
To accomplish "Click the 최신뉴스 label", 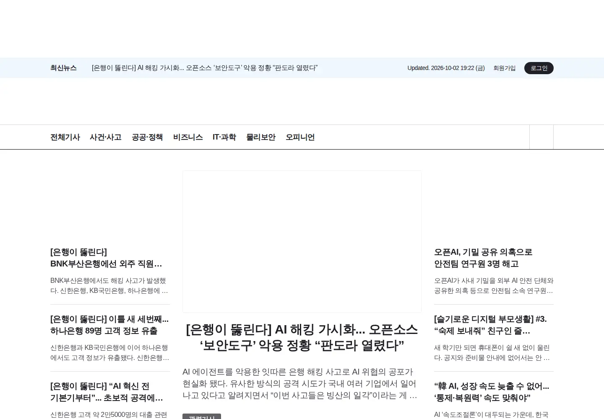I will tap(63, 68).
